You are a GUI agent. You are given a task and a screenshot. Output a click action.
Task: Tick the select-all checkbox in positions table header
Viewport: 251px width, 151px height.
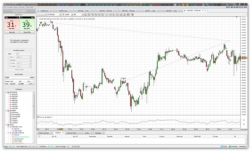[39, 137]
